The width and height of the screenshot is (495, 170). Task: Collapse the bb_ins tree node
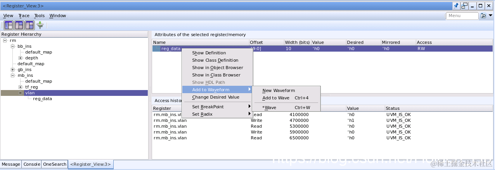pos(12,46)
